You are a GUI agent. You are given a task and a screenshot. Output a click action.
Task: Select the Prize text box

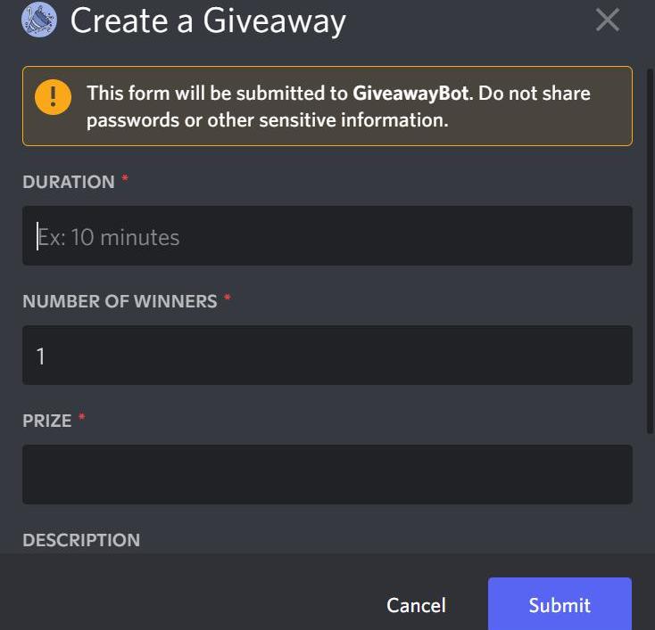coord(327,474)
